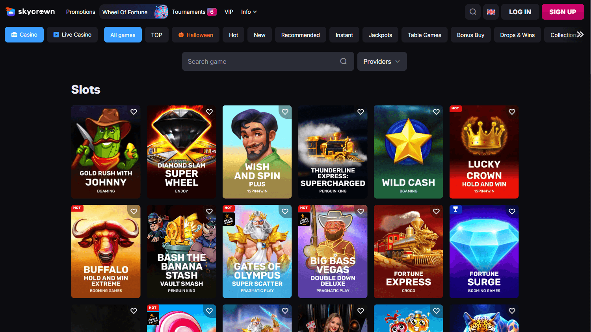Toggle heart on Big Bass Vegas
The image size is (591, 332).
(x=361, y=212)
